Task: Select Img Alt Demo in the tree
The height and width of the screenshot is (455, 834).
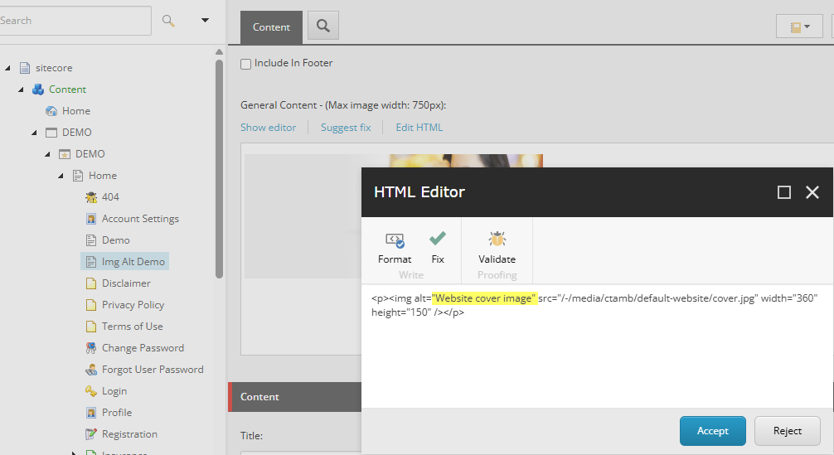Action: point(133,262)
